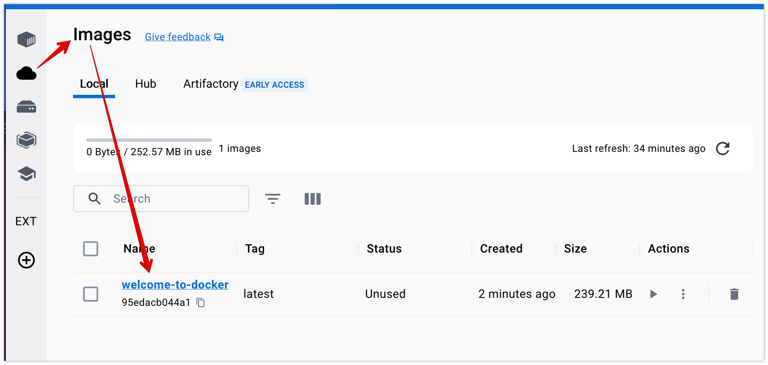768x365 pixels.
Task: Delete the welcome-to-docker image
Action: tap(734, 294)
